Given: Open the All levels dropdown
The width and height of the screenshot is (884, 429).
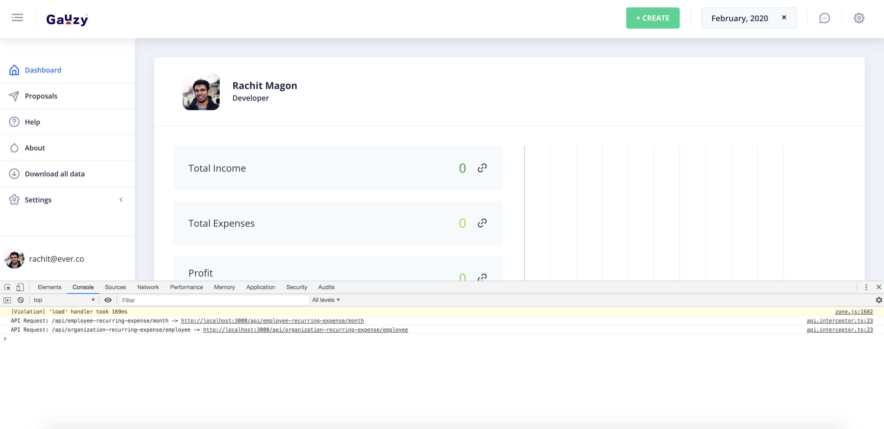Looking at the screenshot, I should [325, 300].
